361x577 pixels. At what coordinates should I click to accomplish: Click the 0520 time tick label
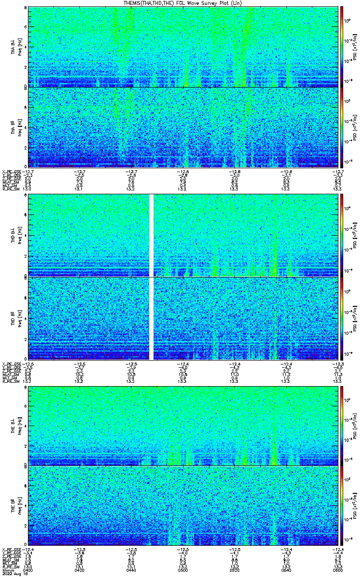pyautogui.click(x=234, y=569)
